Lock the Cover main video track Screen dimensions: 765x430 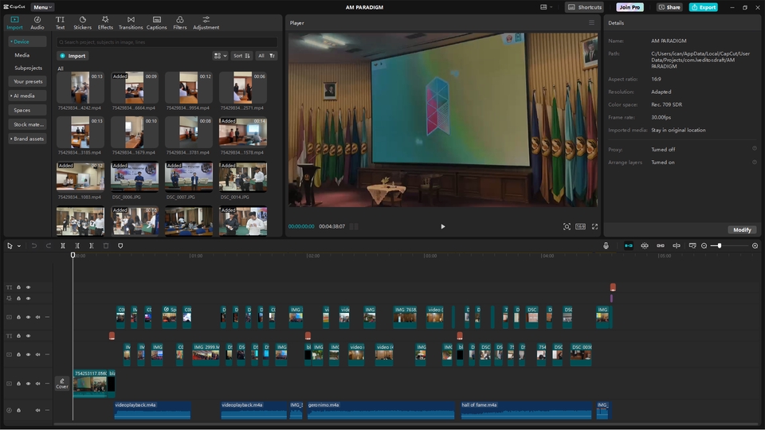(x=18, y=384)
